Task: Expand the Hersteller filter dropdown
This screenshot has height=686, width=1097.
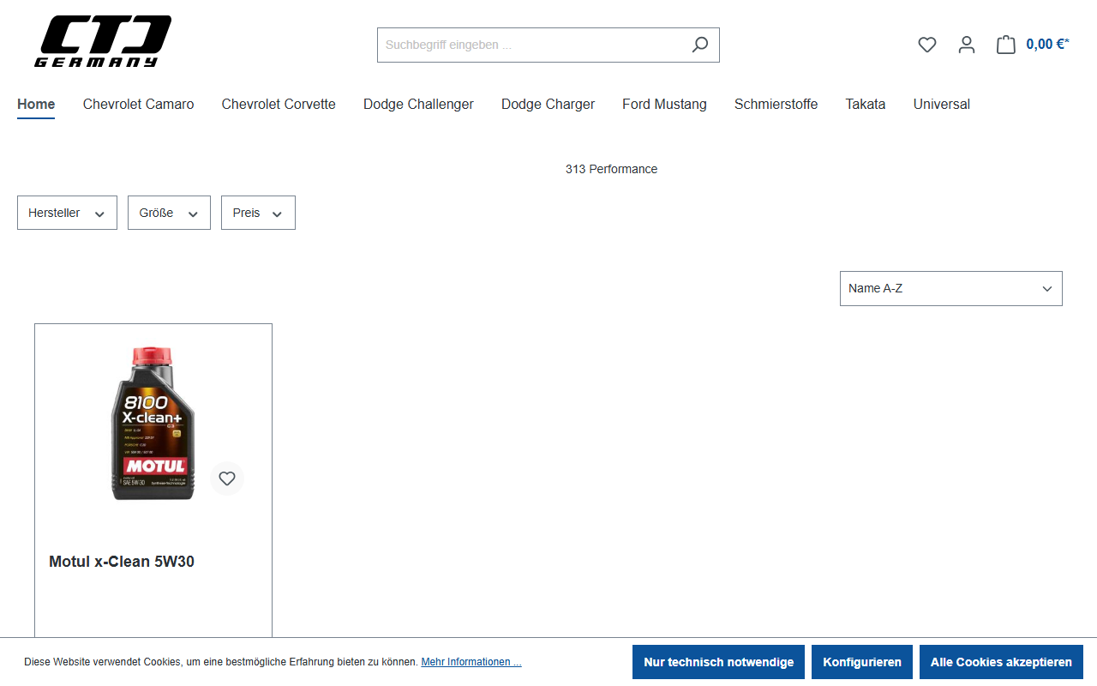Action: 67,213
